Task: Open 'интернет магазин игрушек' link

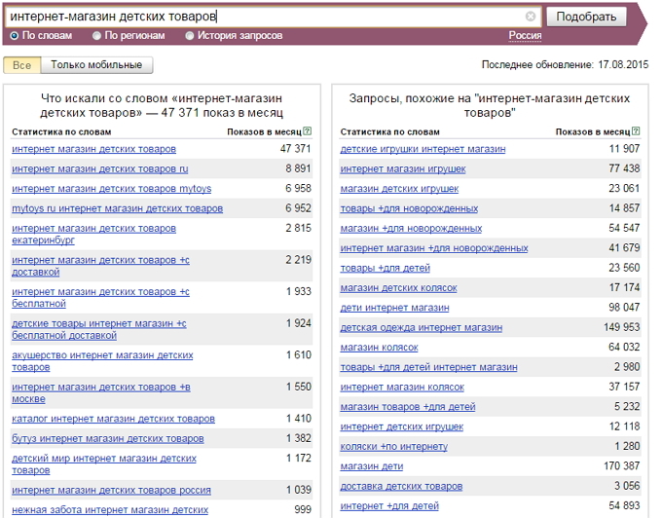Action: 403,168
